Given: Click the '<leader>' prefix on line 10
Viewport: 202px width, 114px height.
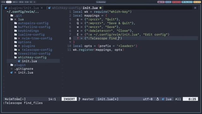Looking at the screenshot, I should (x=126, y=46).
